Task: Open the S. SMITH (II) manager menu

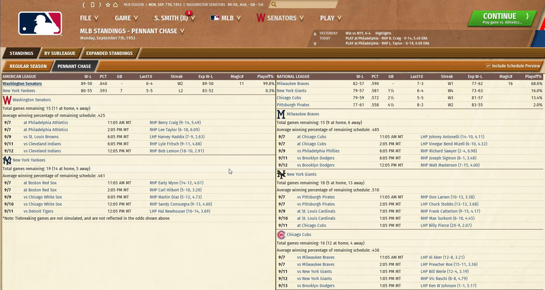Action: (x=174, y=18)
